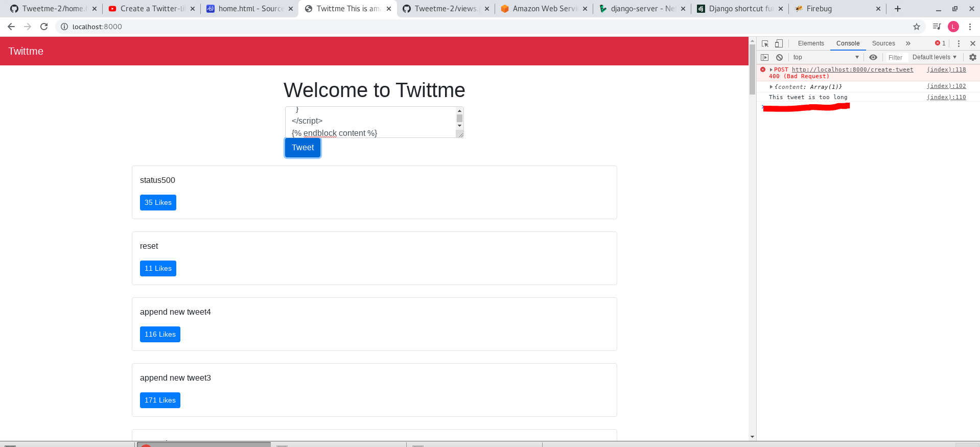
Task: Click the Tweet submit button
Action: 302,148
